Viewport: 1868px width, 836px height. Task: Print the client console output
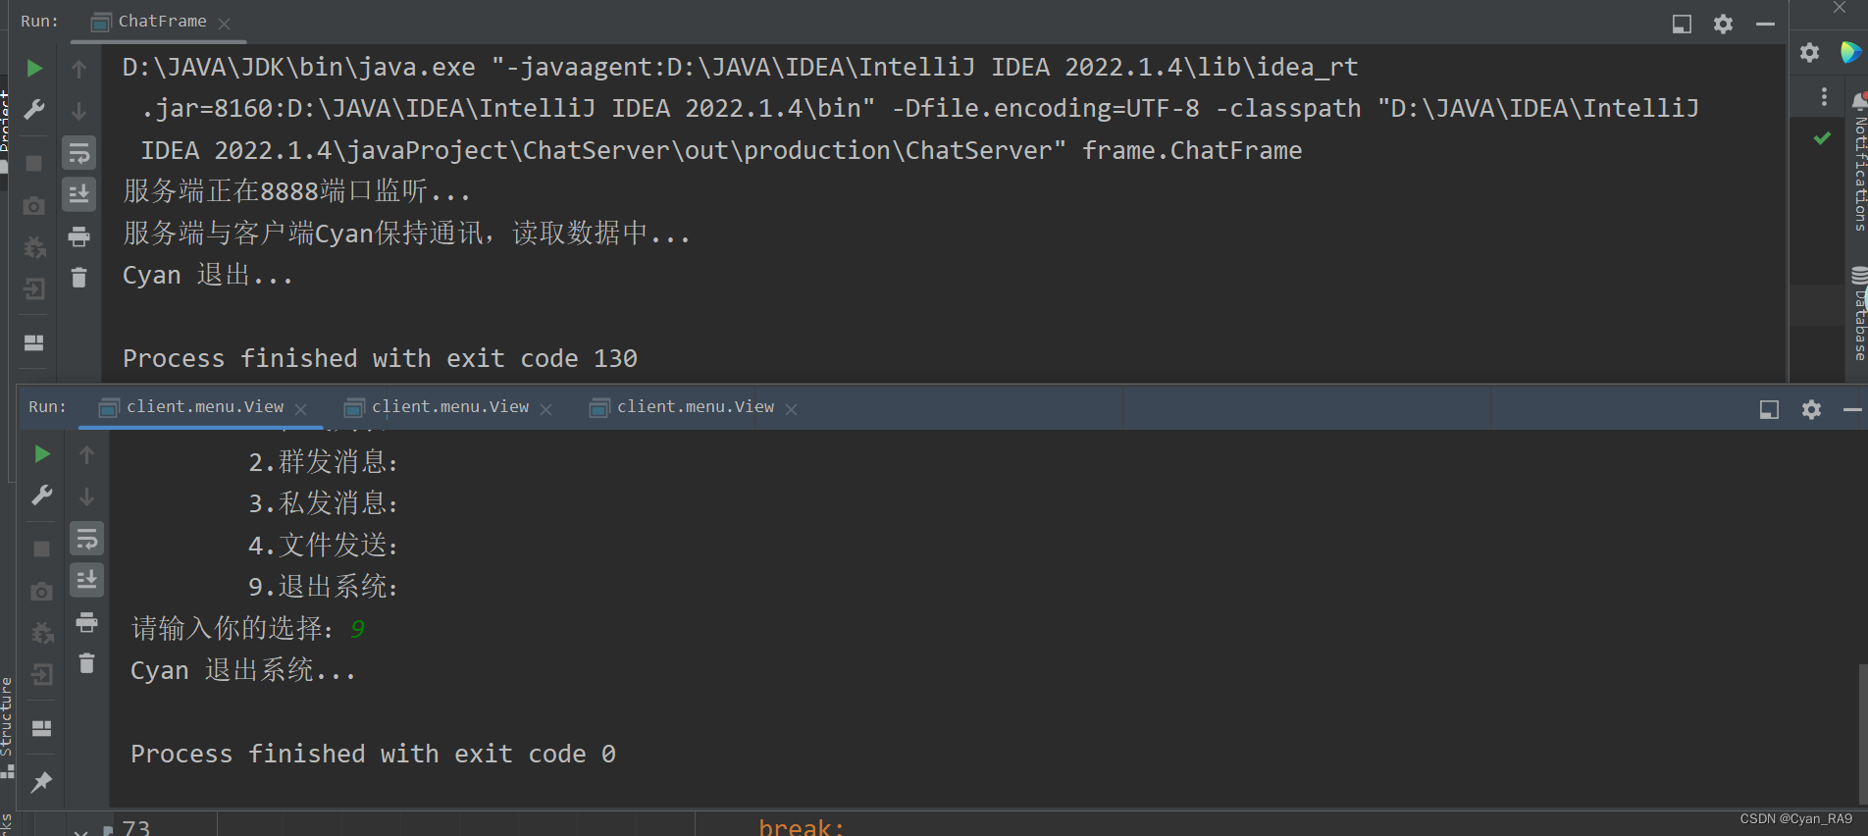87,622
